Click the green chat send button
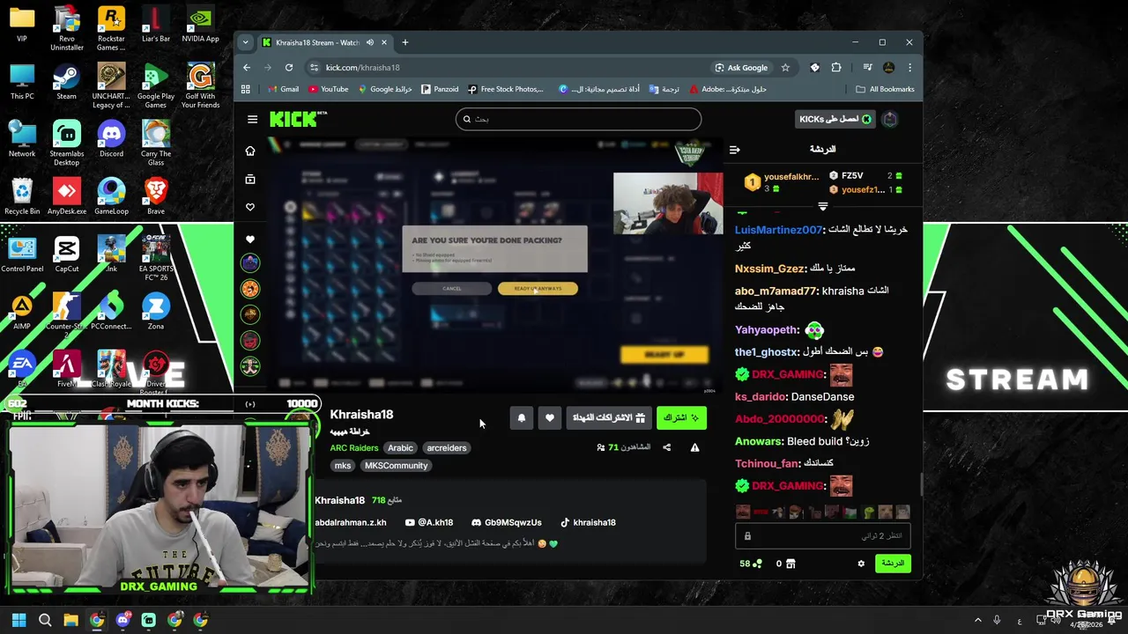This screenshot has width=1128, height=634. coord(893,564)
